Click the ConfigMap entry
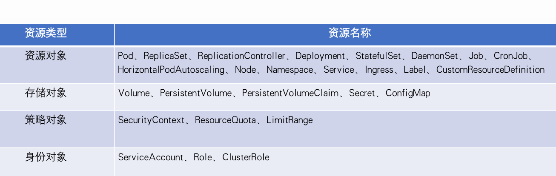556x176 pixels. click(x=408, y=94)
